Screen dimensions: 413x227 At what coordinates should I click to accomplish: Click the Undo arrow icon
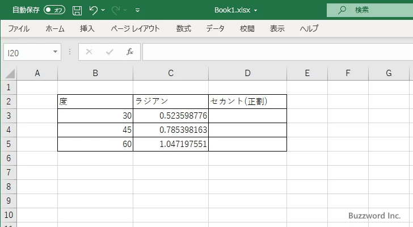coord(93,10)
